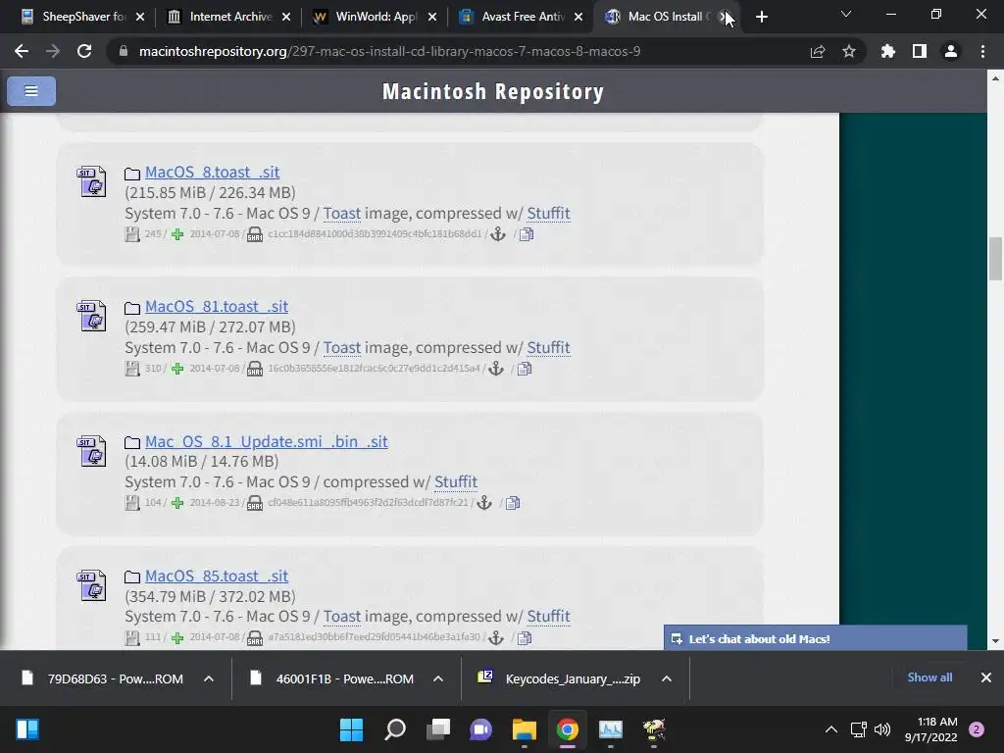Open File Explorer from the taskbar
1004x753 pixels.
(x=524, y=729)
